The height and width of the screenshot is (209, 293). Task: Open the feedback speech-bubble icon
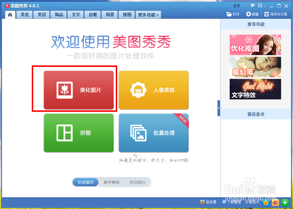pos(252,5)
